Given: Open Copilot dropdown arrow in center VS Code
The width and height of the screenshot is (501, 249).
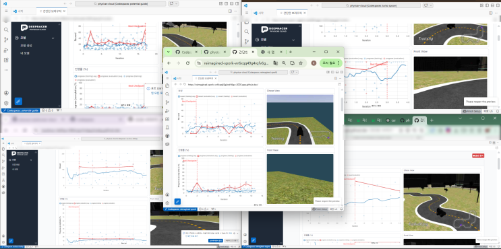Looking at the screenshot, I should click(x=297, y=73).
